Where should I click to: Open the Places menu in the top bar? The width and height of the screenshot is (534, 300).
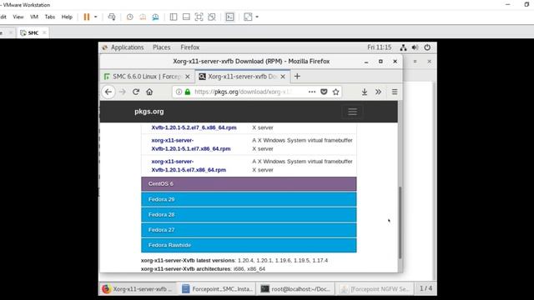click(x=161, y=47)
